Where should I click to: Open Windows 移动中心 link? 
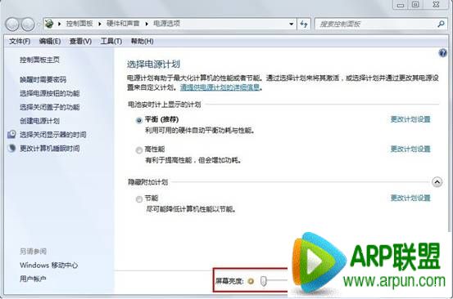pos(49,265)
